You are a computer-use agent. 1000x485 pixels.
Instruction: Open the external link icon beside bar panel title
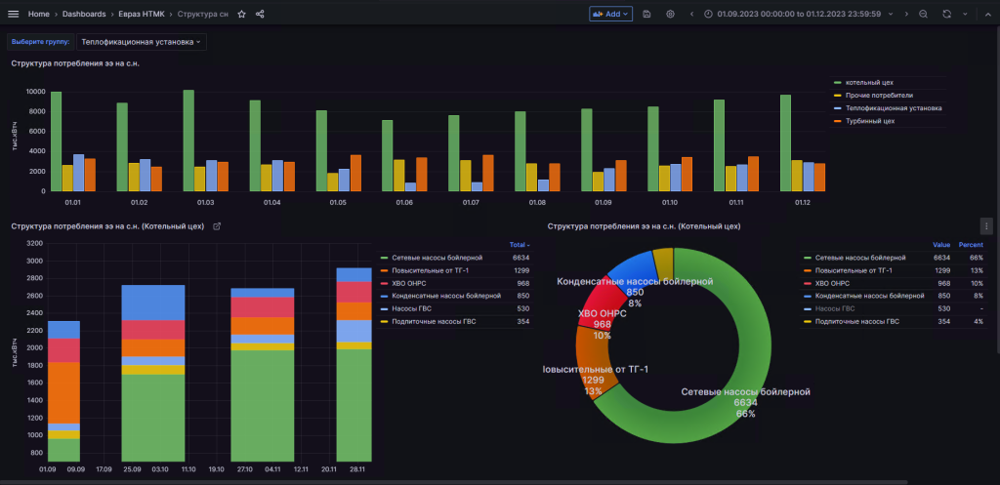pos(217,226)
